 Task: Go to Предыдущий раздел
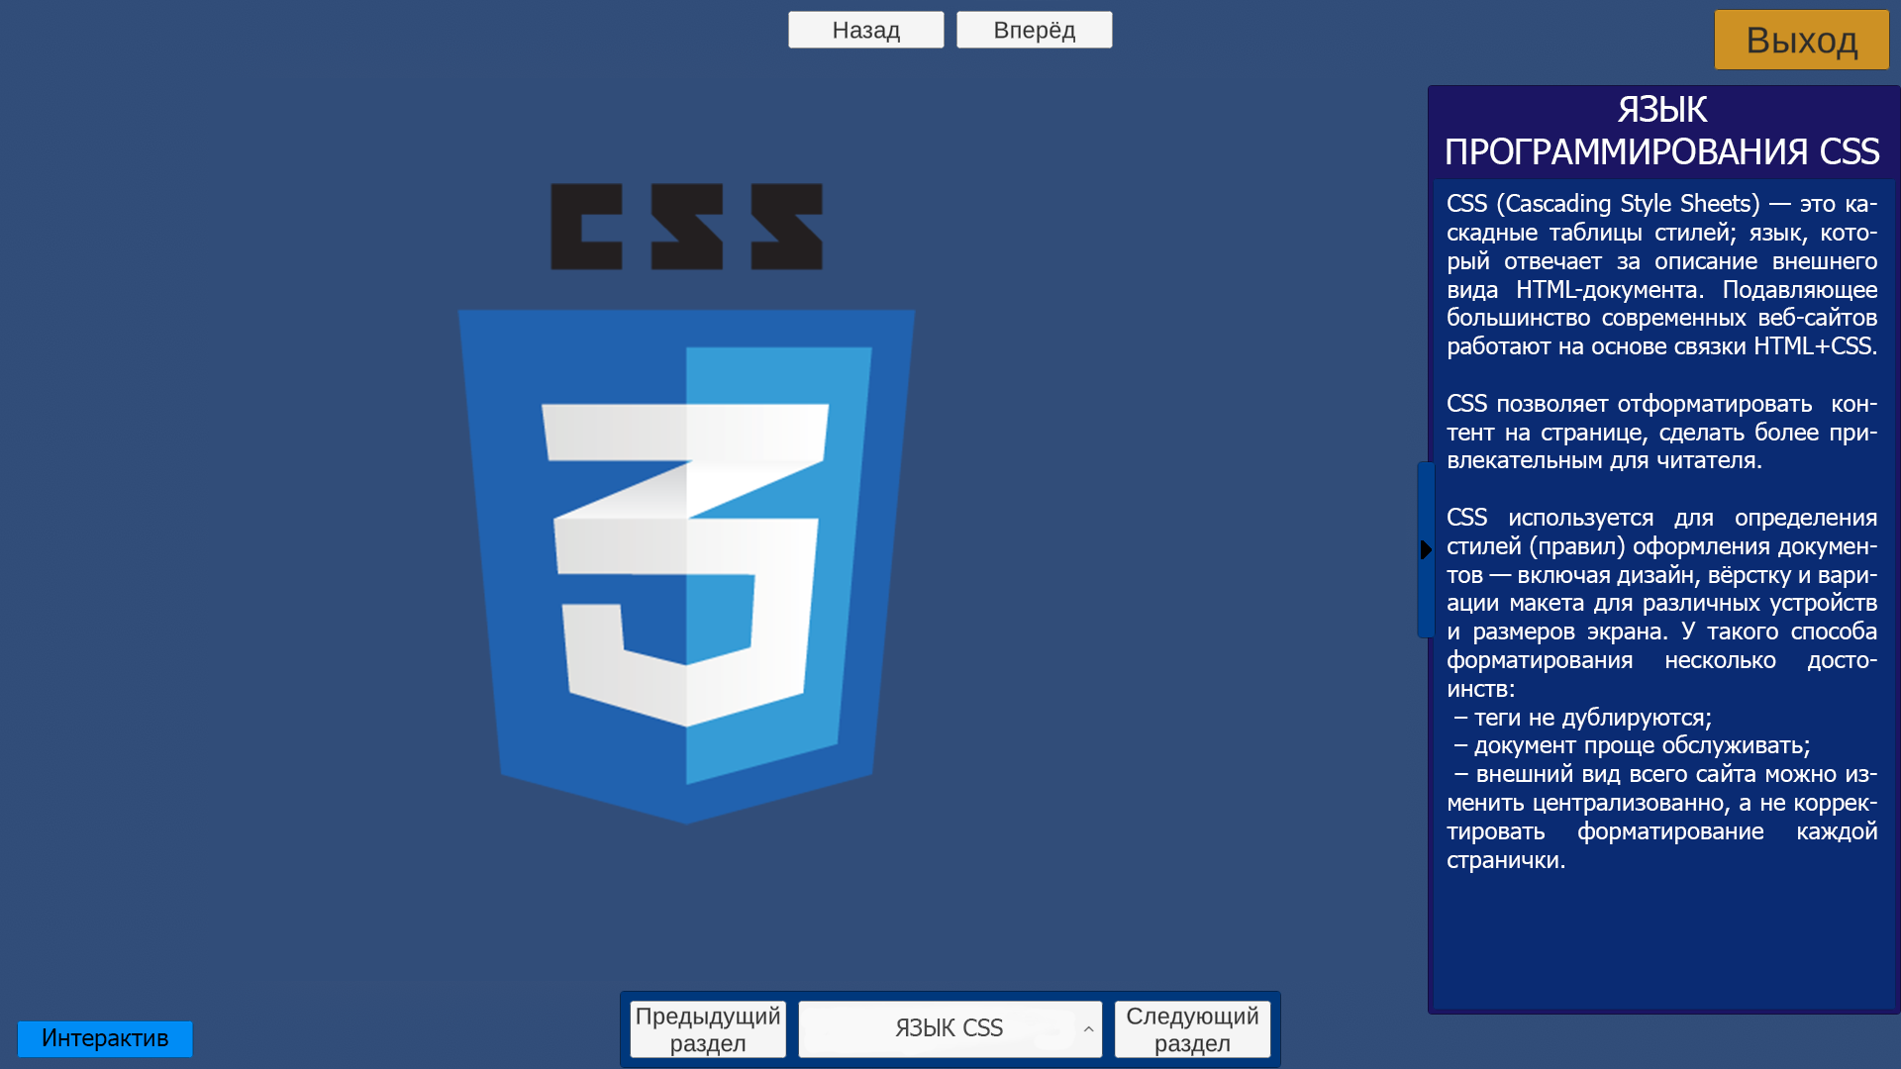coord(708,1029)
